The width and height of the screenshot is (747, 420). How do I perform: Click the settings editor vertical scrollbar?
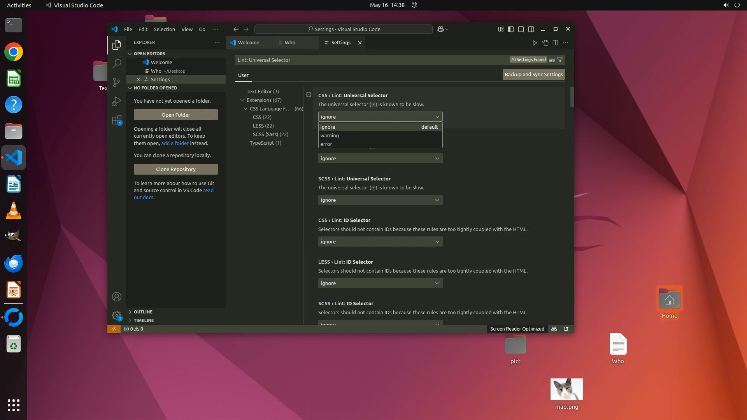(x=572, y=97)
